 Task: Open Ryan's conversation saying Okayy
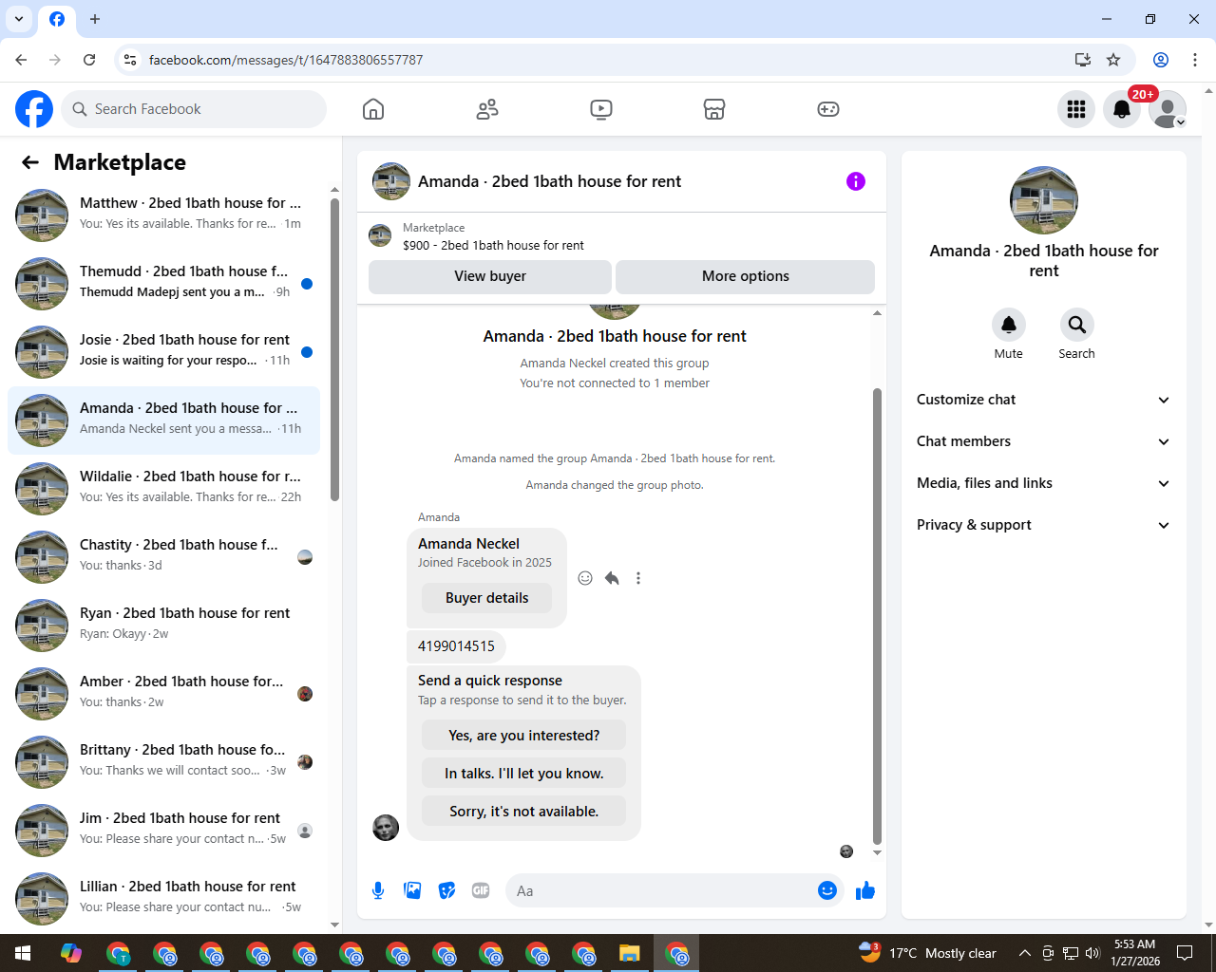(163, 626)
